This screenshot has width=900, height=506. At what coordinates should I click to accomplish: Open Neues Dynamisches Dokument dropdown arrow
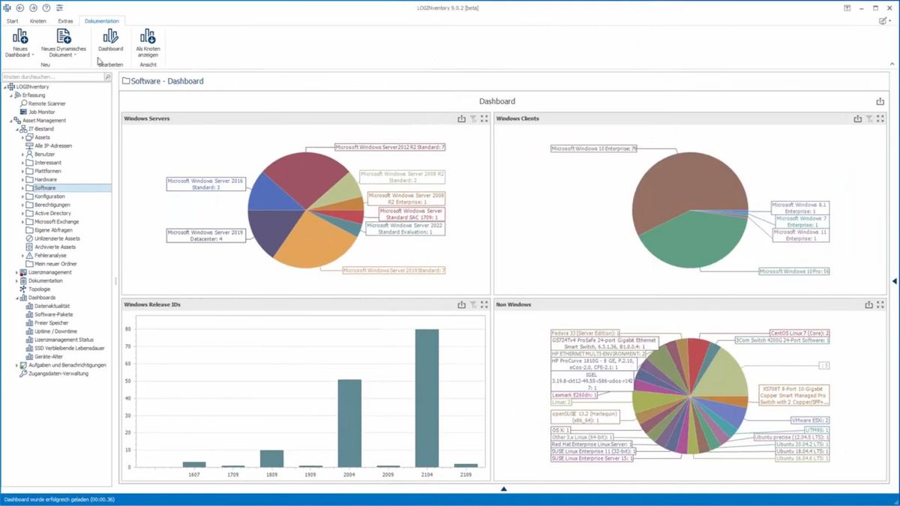click(x=75, y=55)
